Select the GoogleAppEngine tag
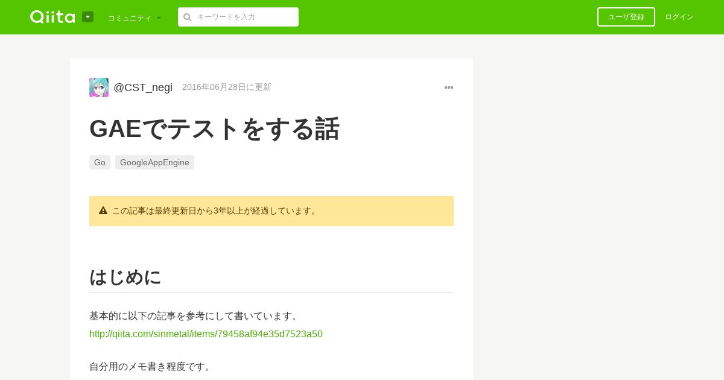 click(154, 162)
